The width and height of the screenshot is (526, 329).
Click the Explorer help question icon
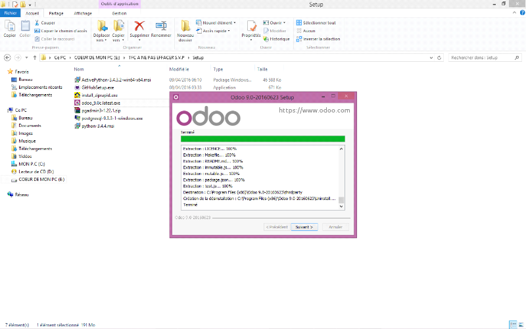(522, 13)
